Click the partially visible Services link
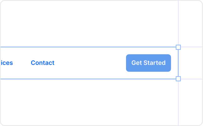The height and width of the screenshot is (126, 203). (7, 63)
